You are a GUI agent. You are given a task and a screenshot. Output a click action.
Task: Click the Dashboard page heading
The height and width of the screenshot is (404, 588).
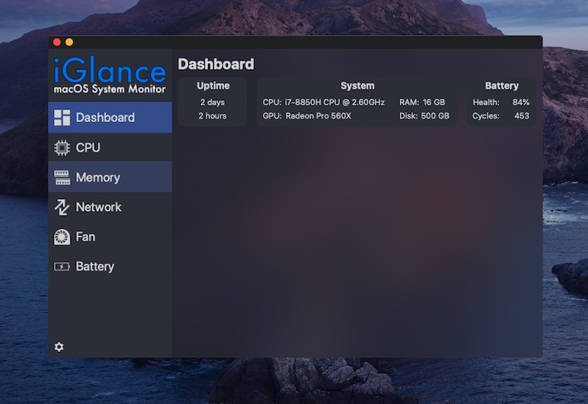[216, 64]
